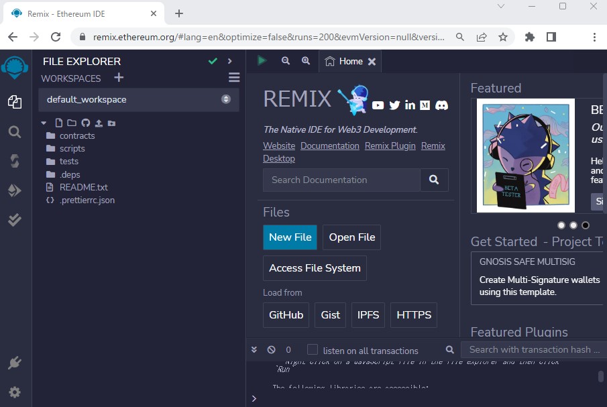Screen dimensions: 607x407
Task: Open the Plugin manager plug icon
Action: point(15,363)
